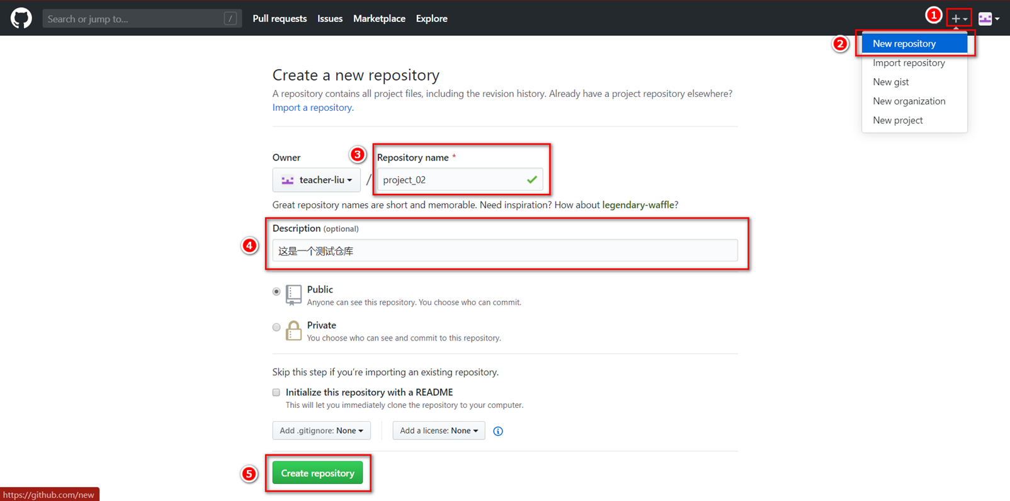Click the green checkmark in repository name
Viewport: 1010px width, 501px height.
click(x=532, y=180)
